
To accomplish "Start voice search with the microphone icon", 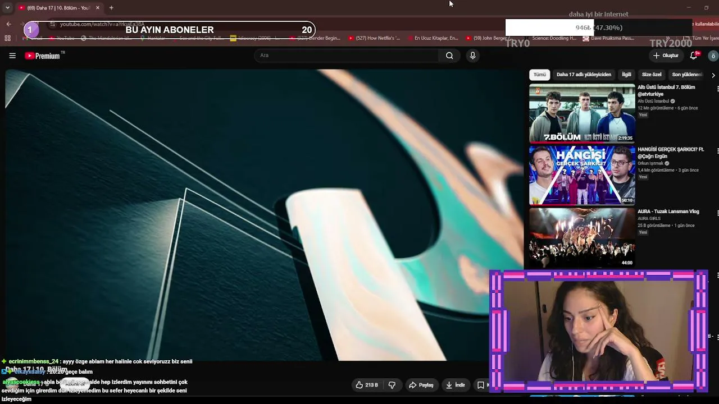I will [472, 56].
